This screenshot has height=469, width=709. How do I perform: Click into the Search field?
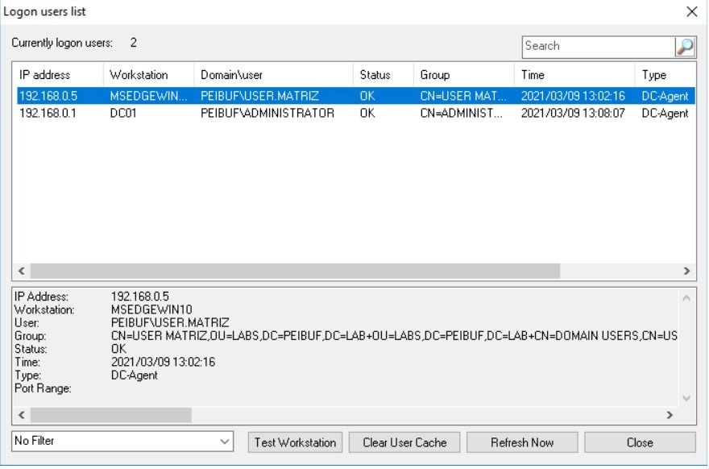pyautogui.click(x=598, y=47)
